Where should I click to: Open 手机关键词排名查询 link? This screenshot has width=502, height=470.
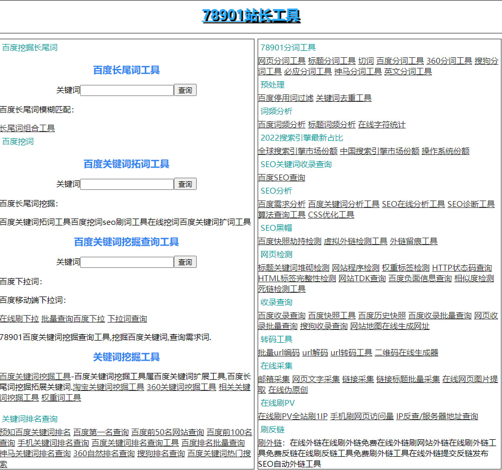(x=53, y=443)
